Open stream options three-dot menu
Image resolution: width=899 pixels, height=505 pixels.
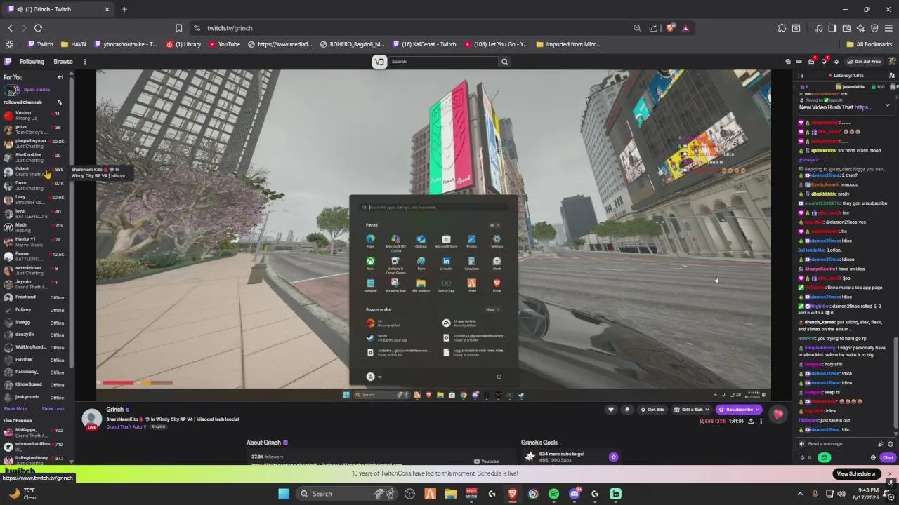(761, 421)
